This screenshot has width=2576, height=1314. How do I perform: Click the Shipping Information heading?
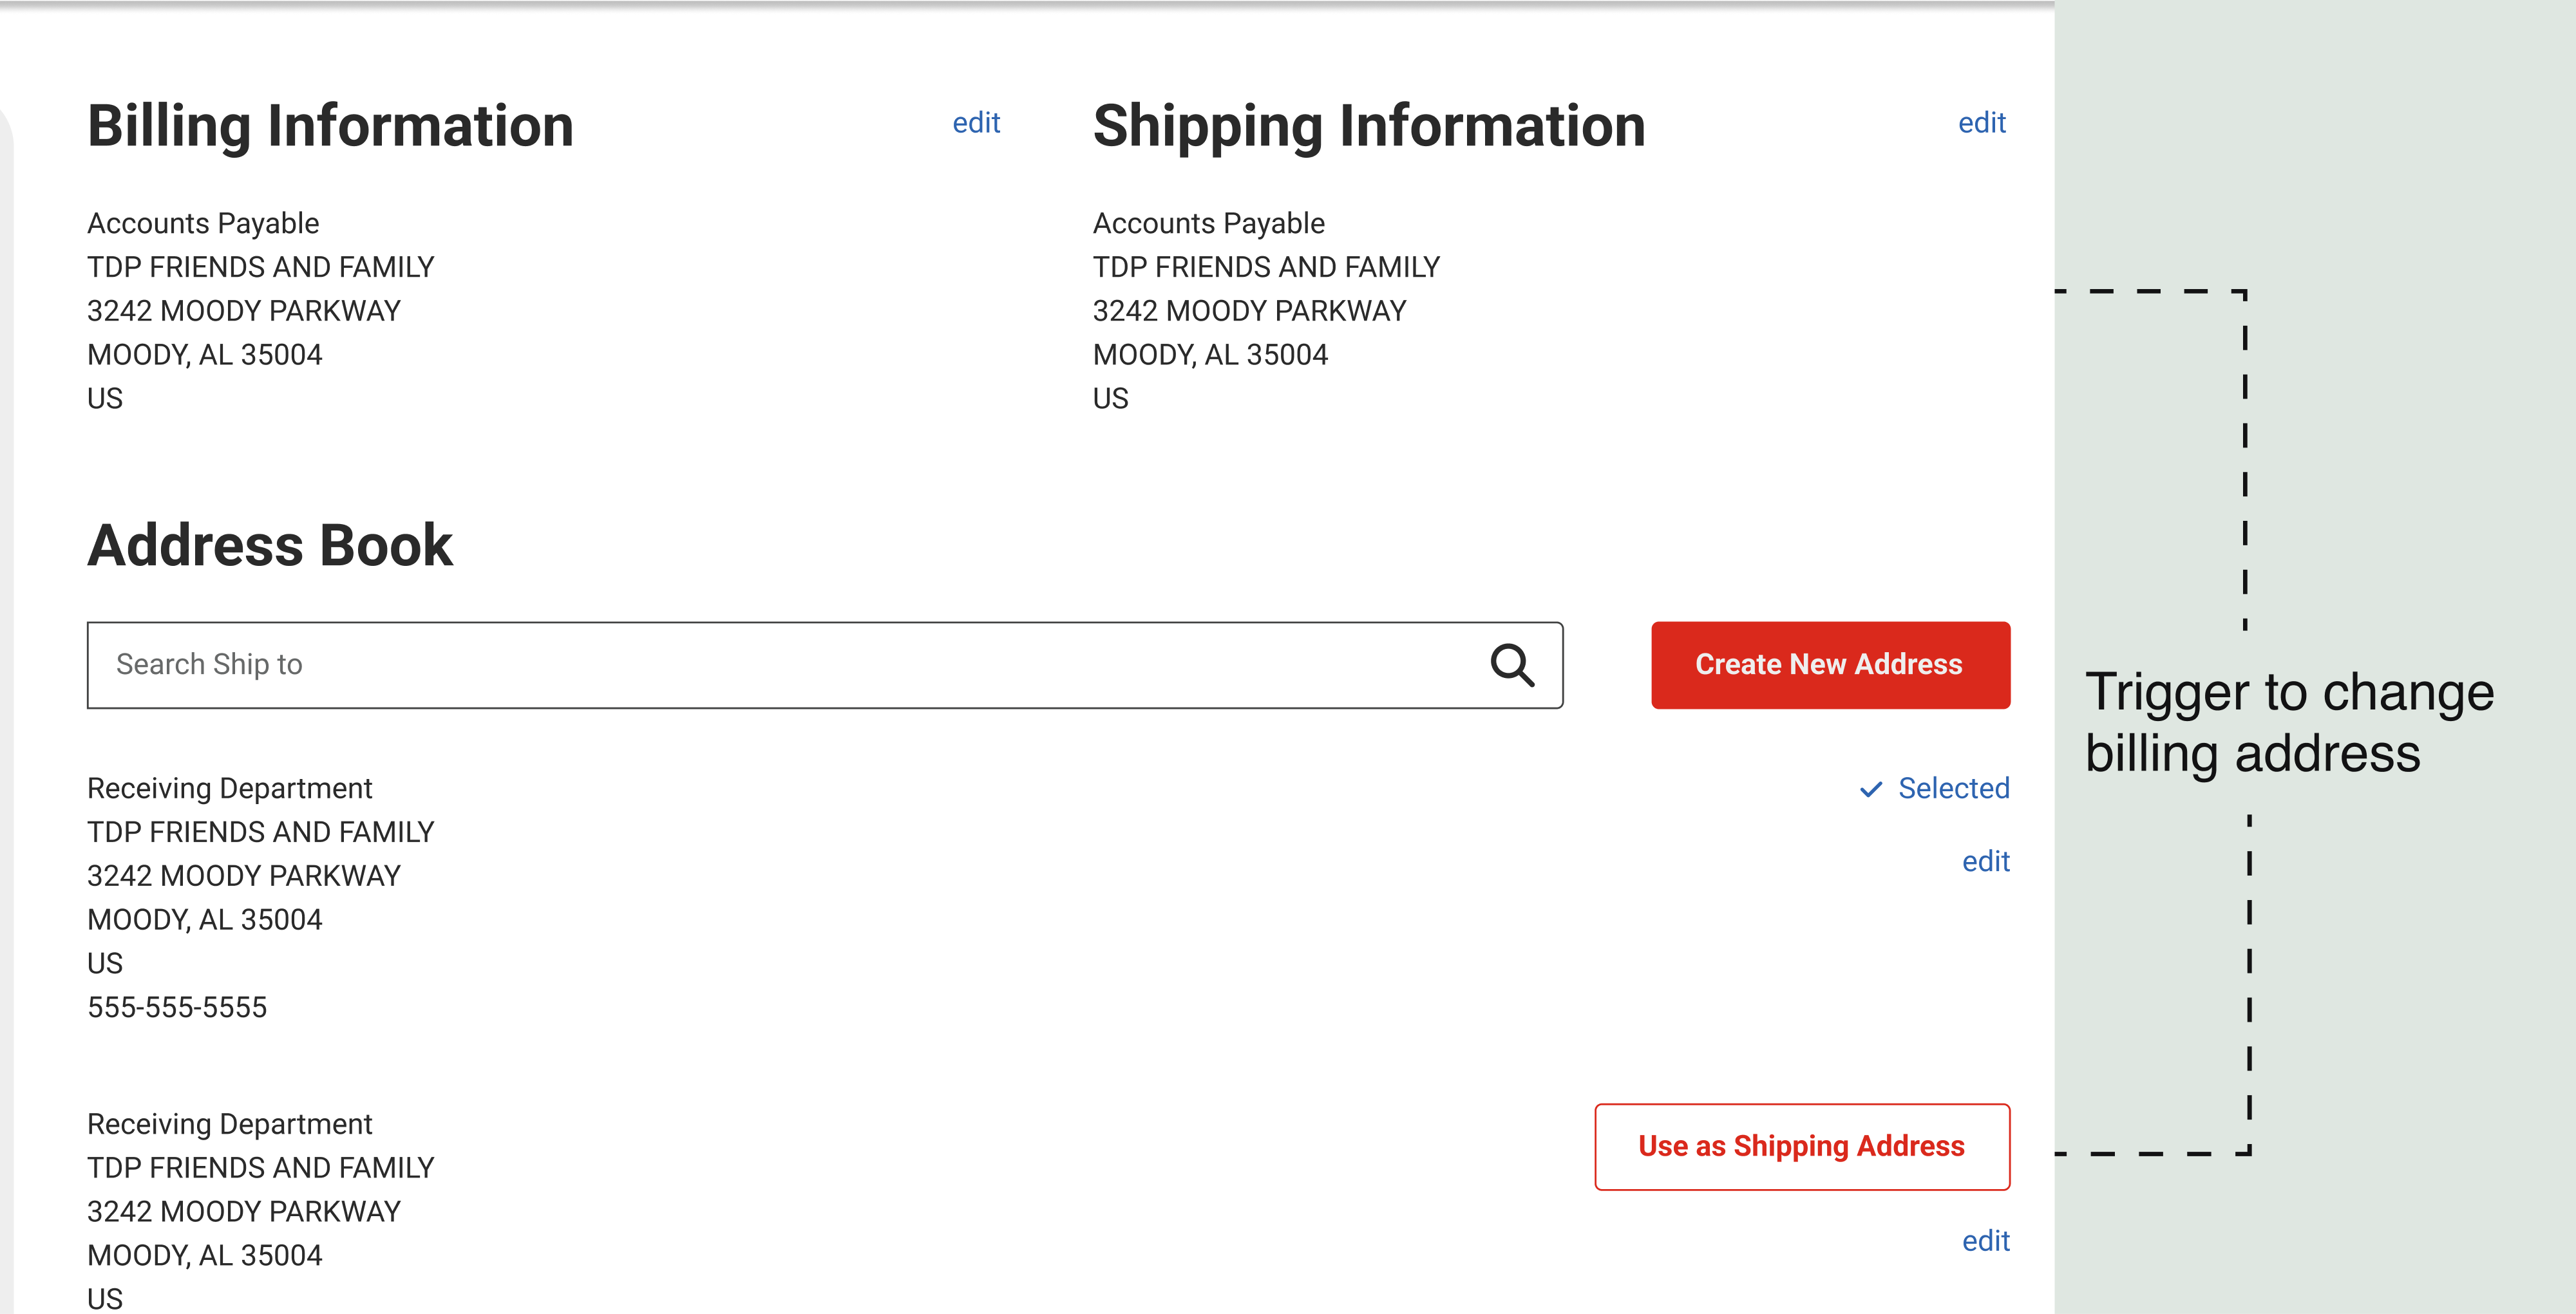[x=1368, y=126]
